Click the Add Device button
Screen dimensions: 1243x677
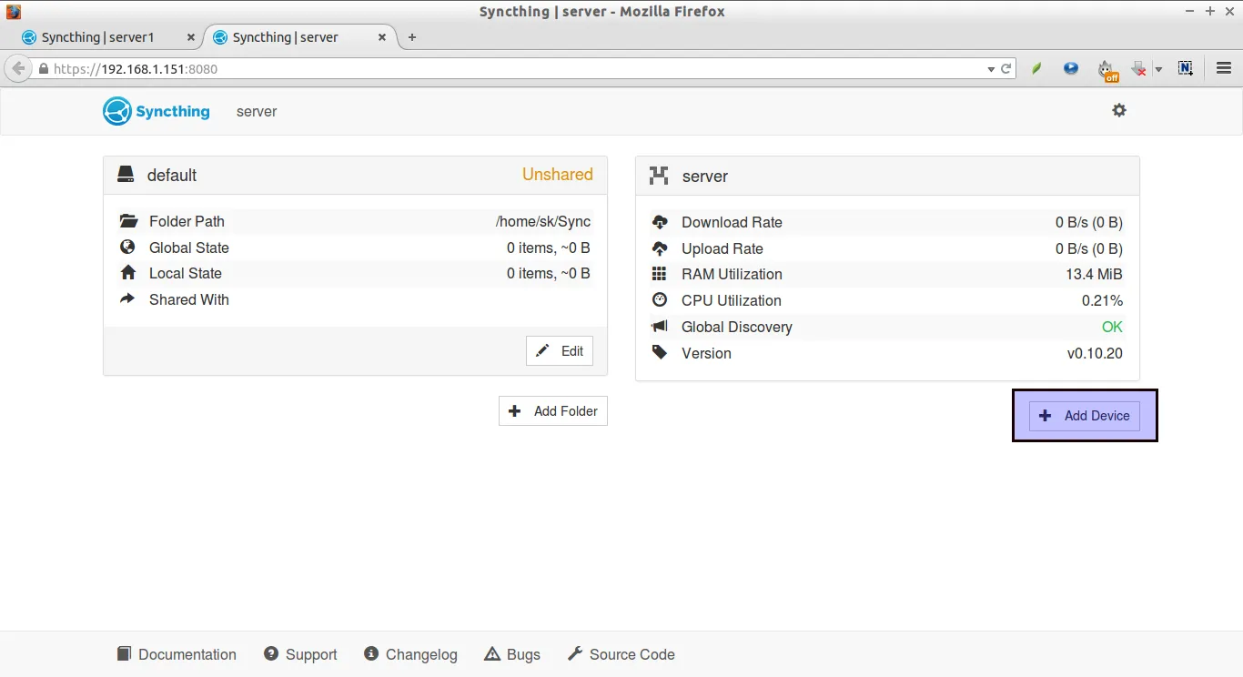(x=1084, y=416)
